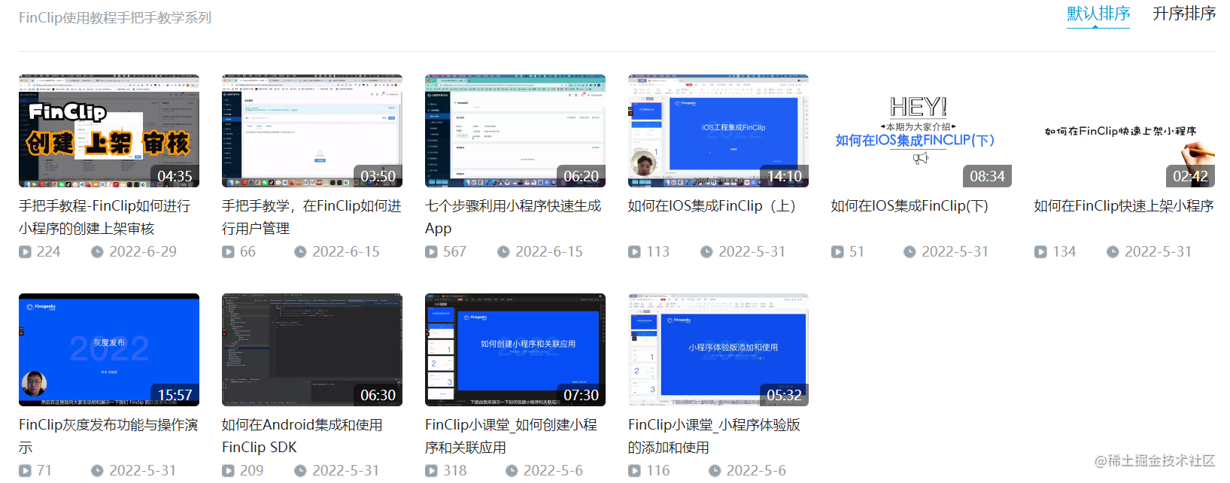Open the 04:35 FinClip 创建上架审核 video thumbnail
Screen dimensions: 1230x483
coord(109,131)
